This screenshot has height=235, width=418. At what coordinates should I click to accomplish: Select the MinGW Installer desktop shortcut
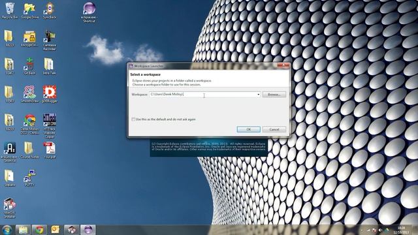tap(10, 208)
